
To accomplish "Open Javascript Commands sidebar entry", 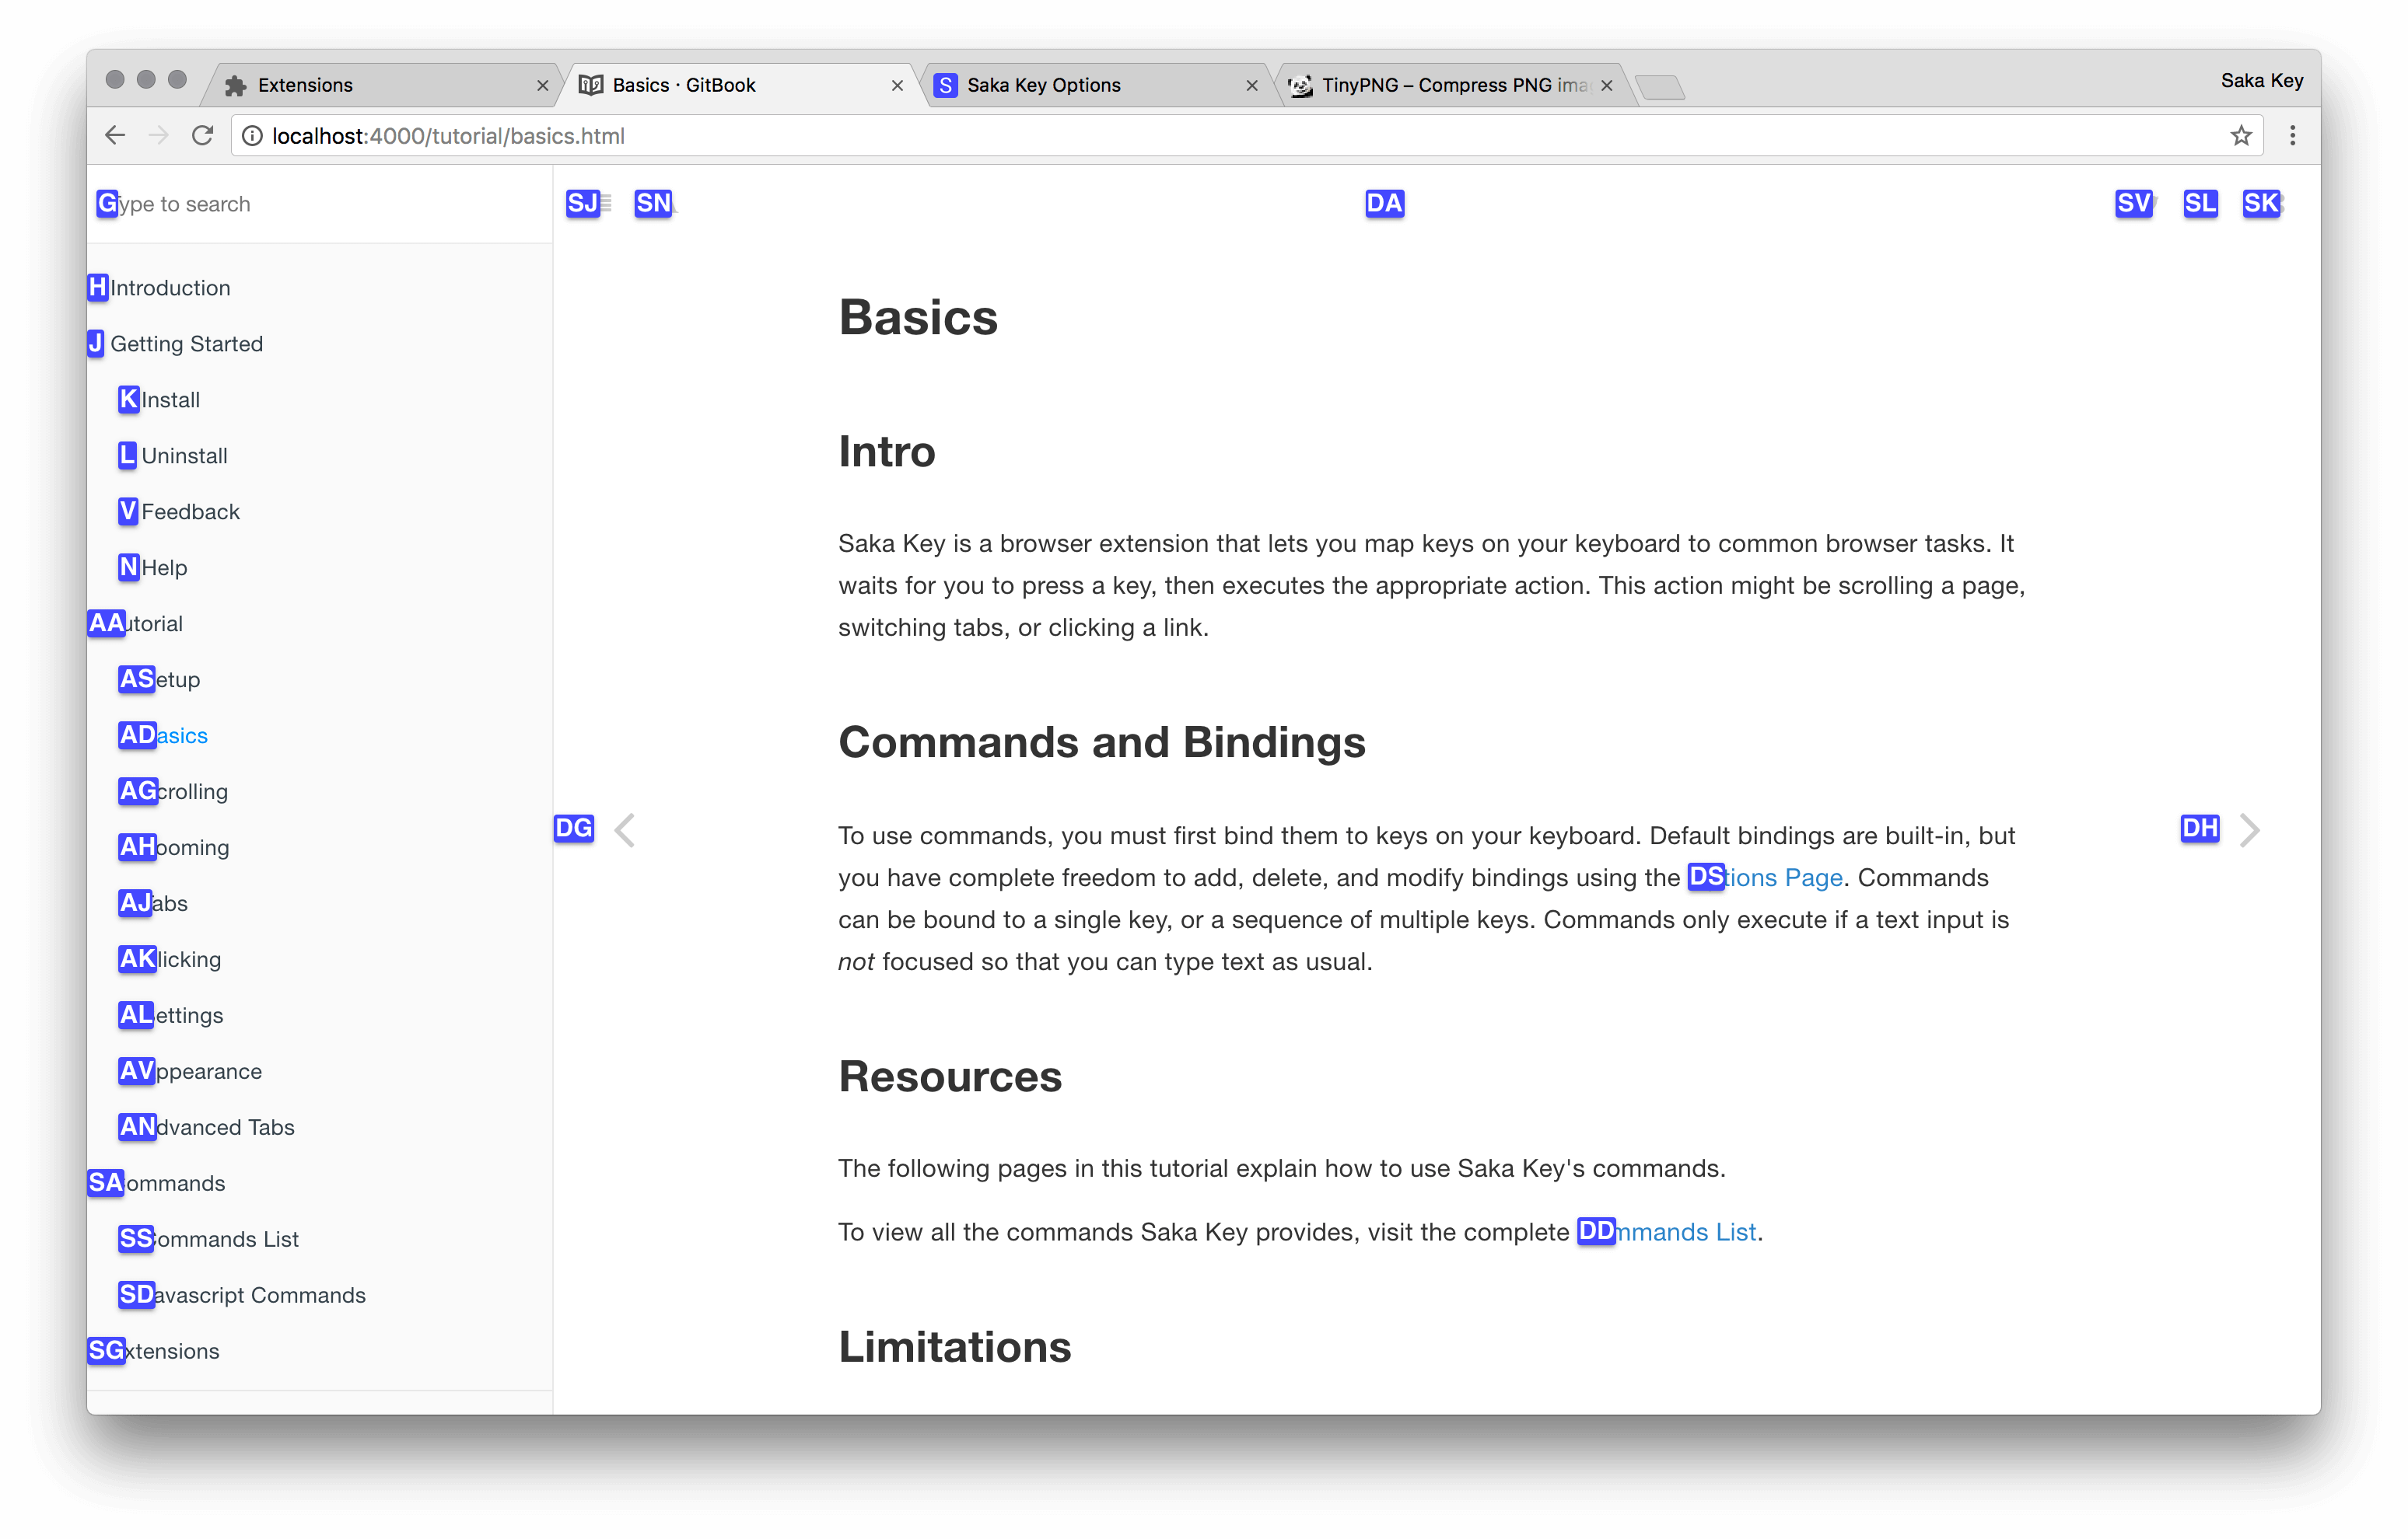I will [260, 1295].
